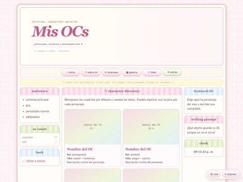The height and width of the screenshot is (182, 243).
Task: Open the inicio nav button
Action: point(71,72)
